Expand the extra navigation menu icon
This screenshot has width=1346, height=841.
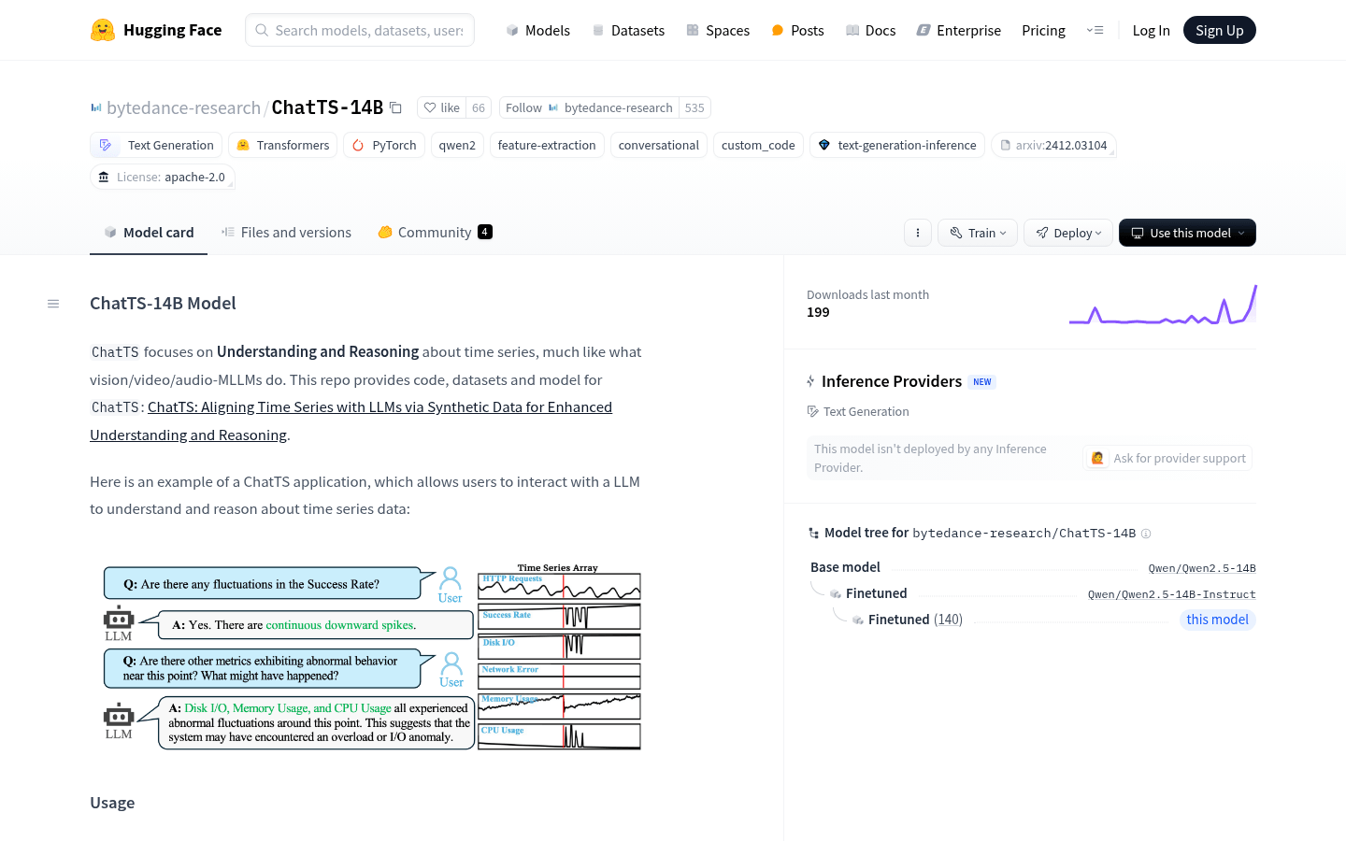pos(1095,30)
